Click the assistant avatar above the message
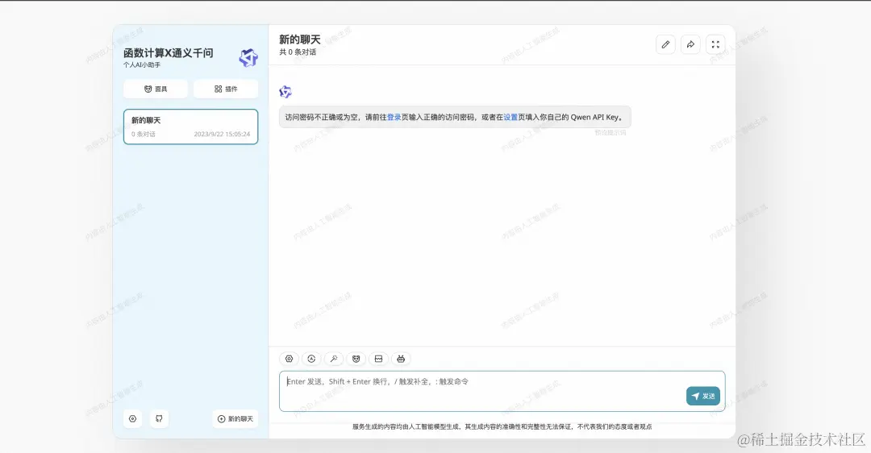 click(285, 92)
